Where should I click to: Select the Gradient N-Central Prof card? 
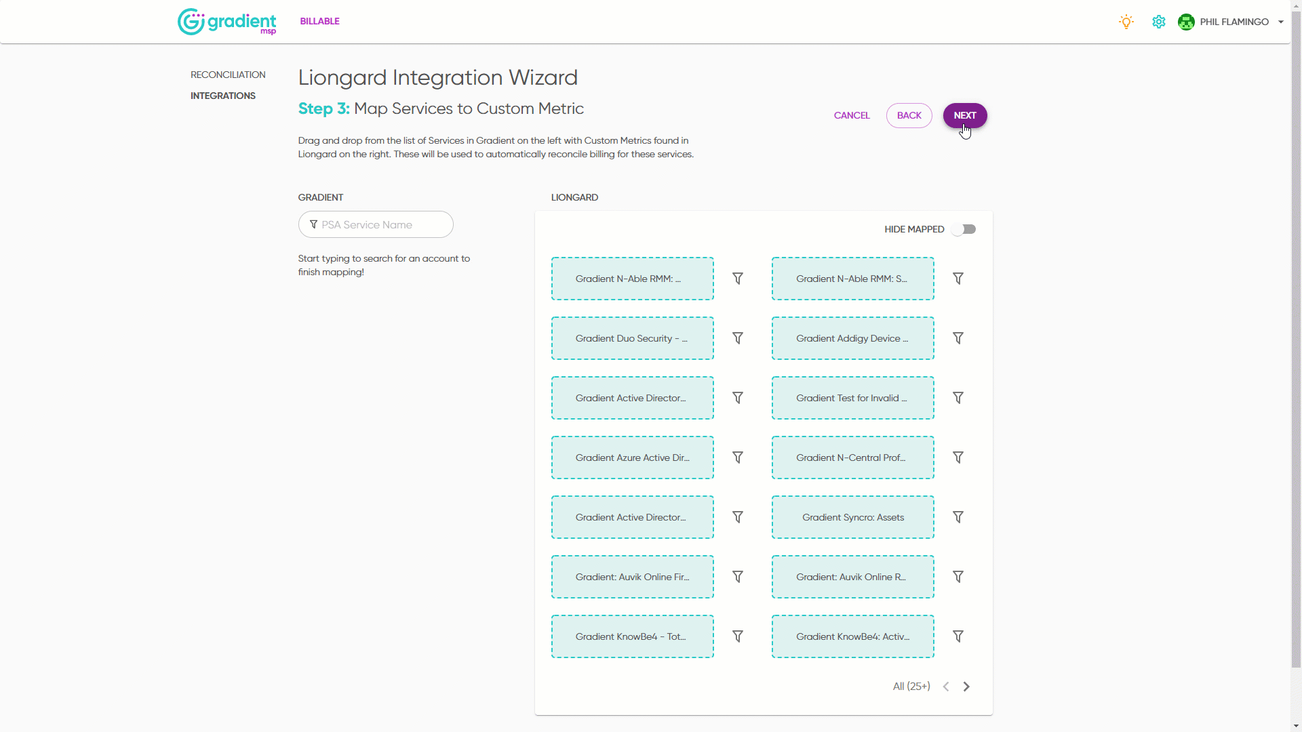pos(853,457)
